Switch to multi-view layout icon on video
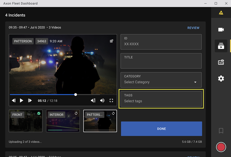231x157 pixels. (x=111, y=41)
